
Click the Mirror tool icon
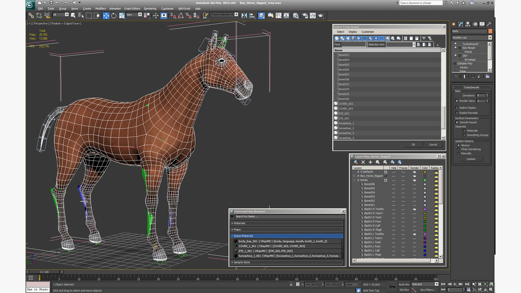244,15
